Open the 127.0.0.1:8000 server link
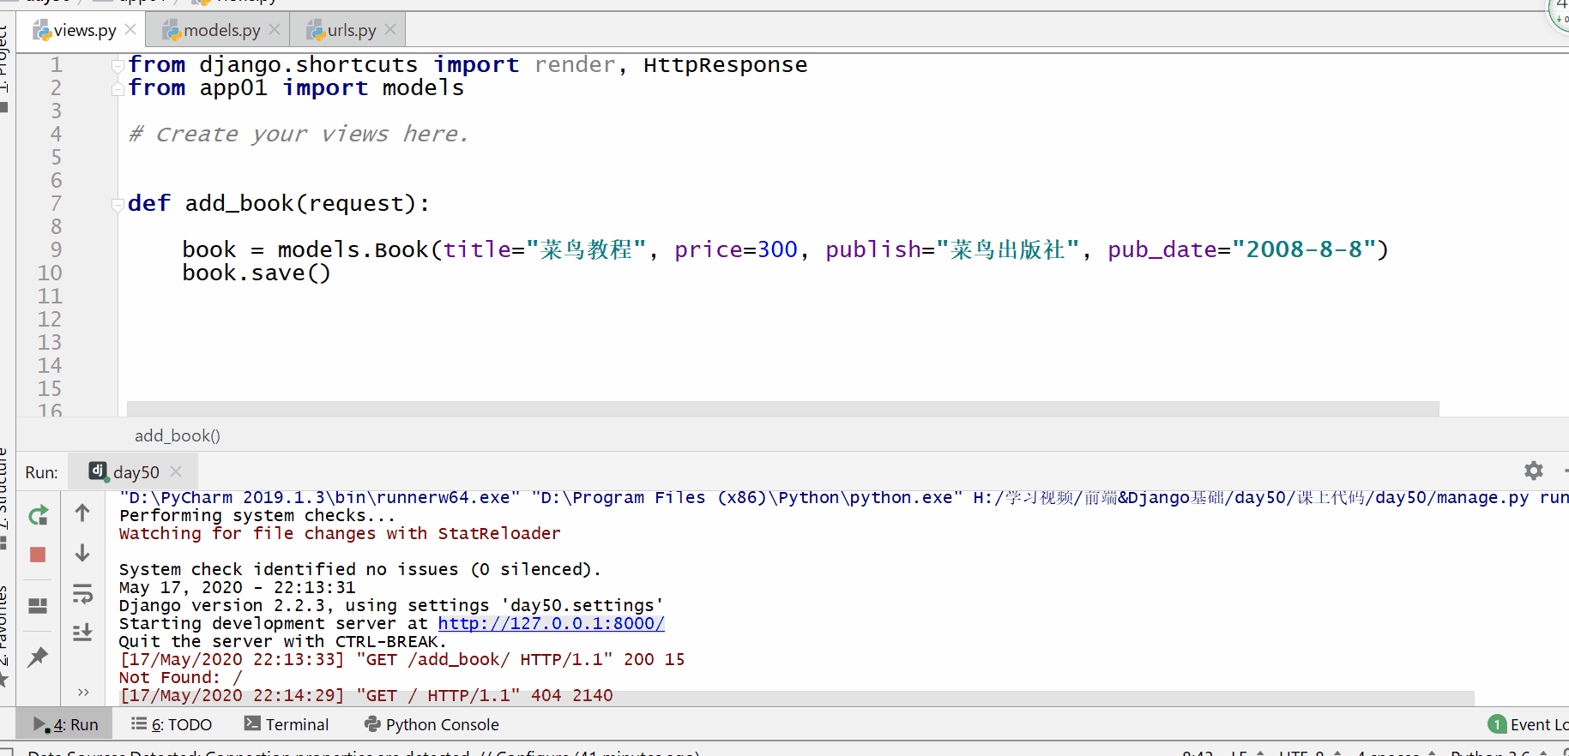This screenshot has height=756, width=1569. point(551,623)
